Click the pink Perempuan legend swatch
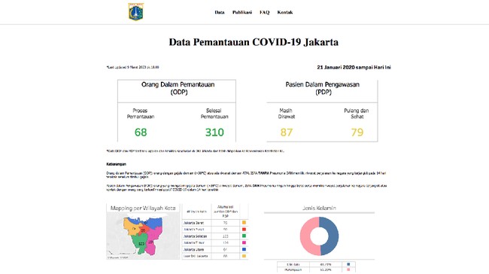The width and height of the screenshot is (489, 274). tap(348, 269)
